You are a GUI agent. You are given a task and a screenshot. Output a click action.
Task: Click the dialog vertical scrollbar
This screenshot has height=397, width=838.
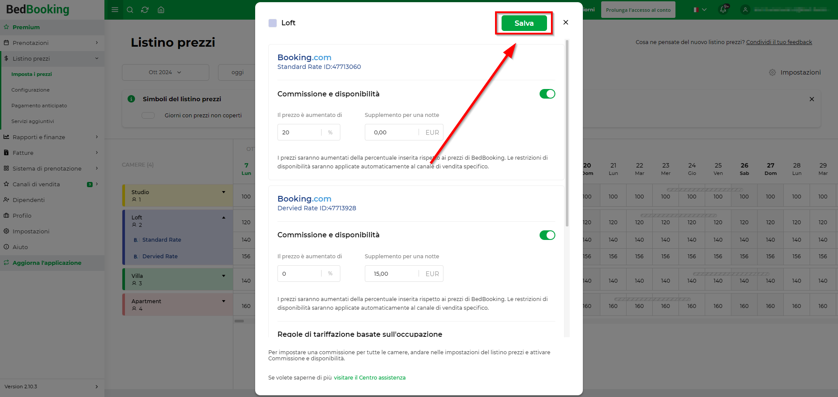click(x=567, y=133)
